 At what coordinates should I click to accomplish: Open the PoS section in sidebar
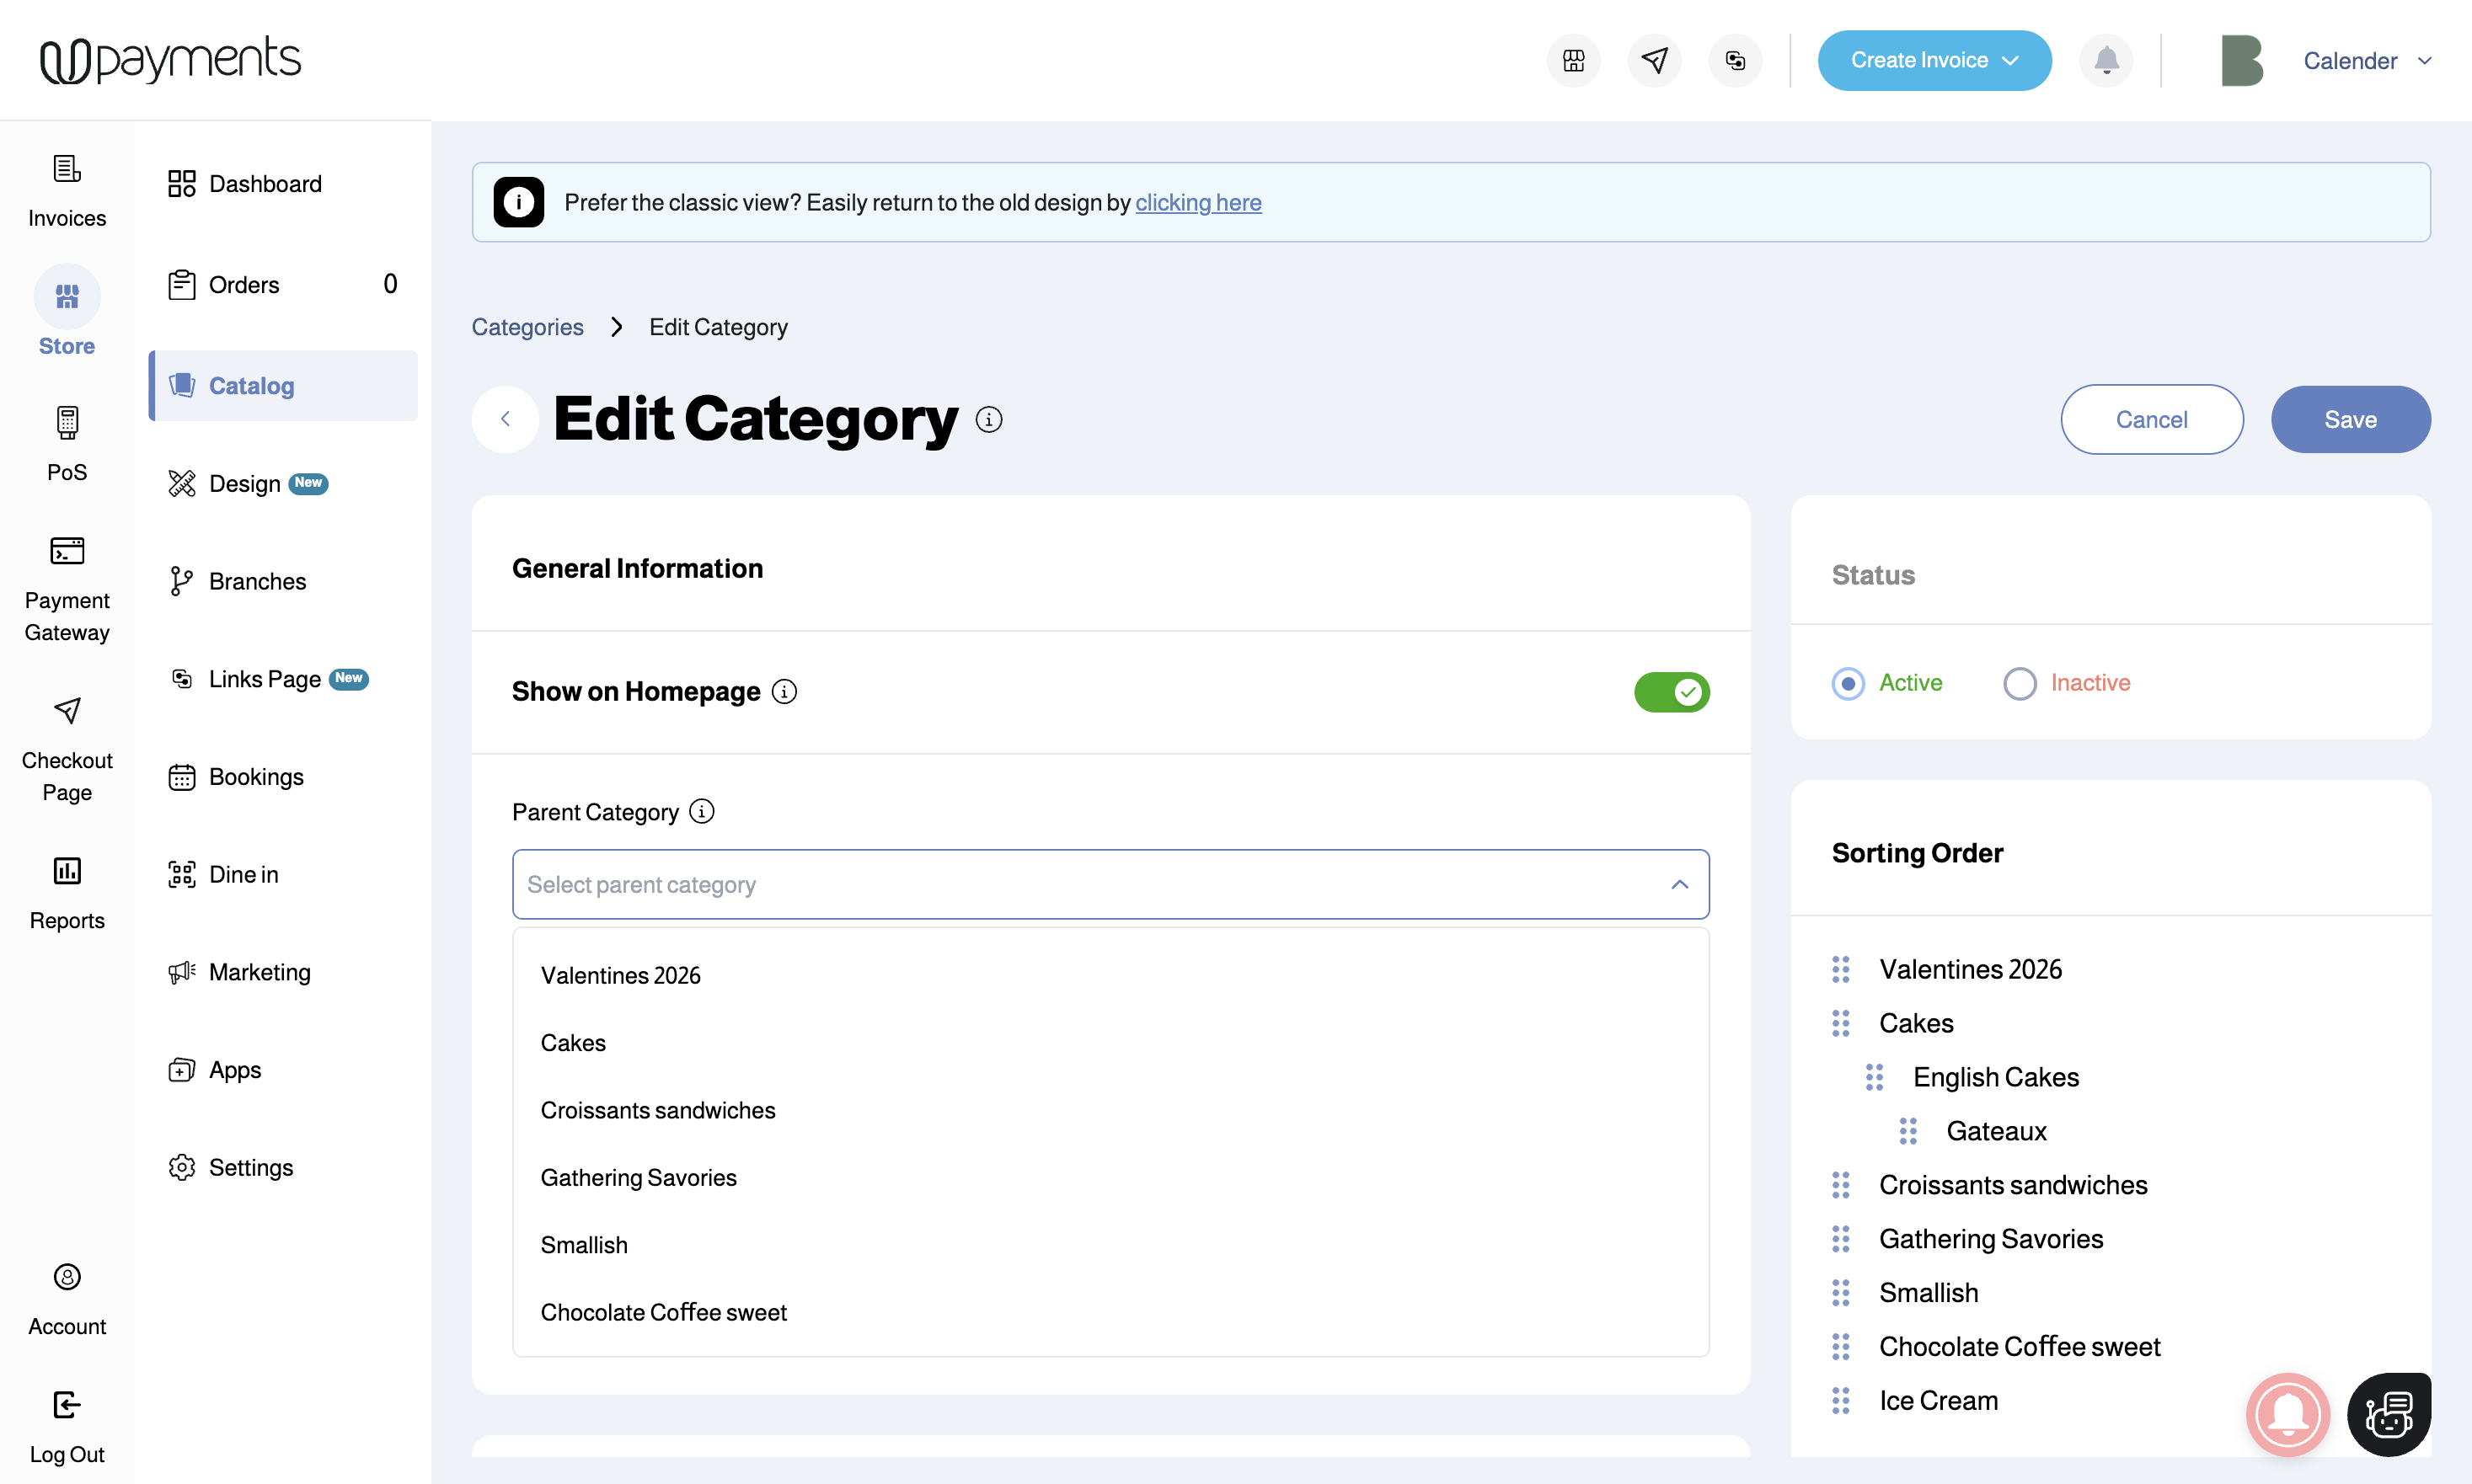pyautogui.click(x=67, y=443)
